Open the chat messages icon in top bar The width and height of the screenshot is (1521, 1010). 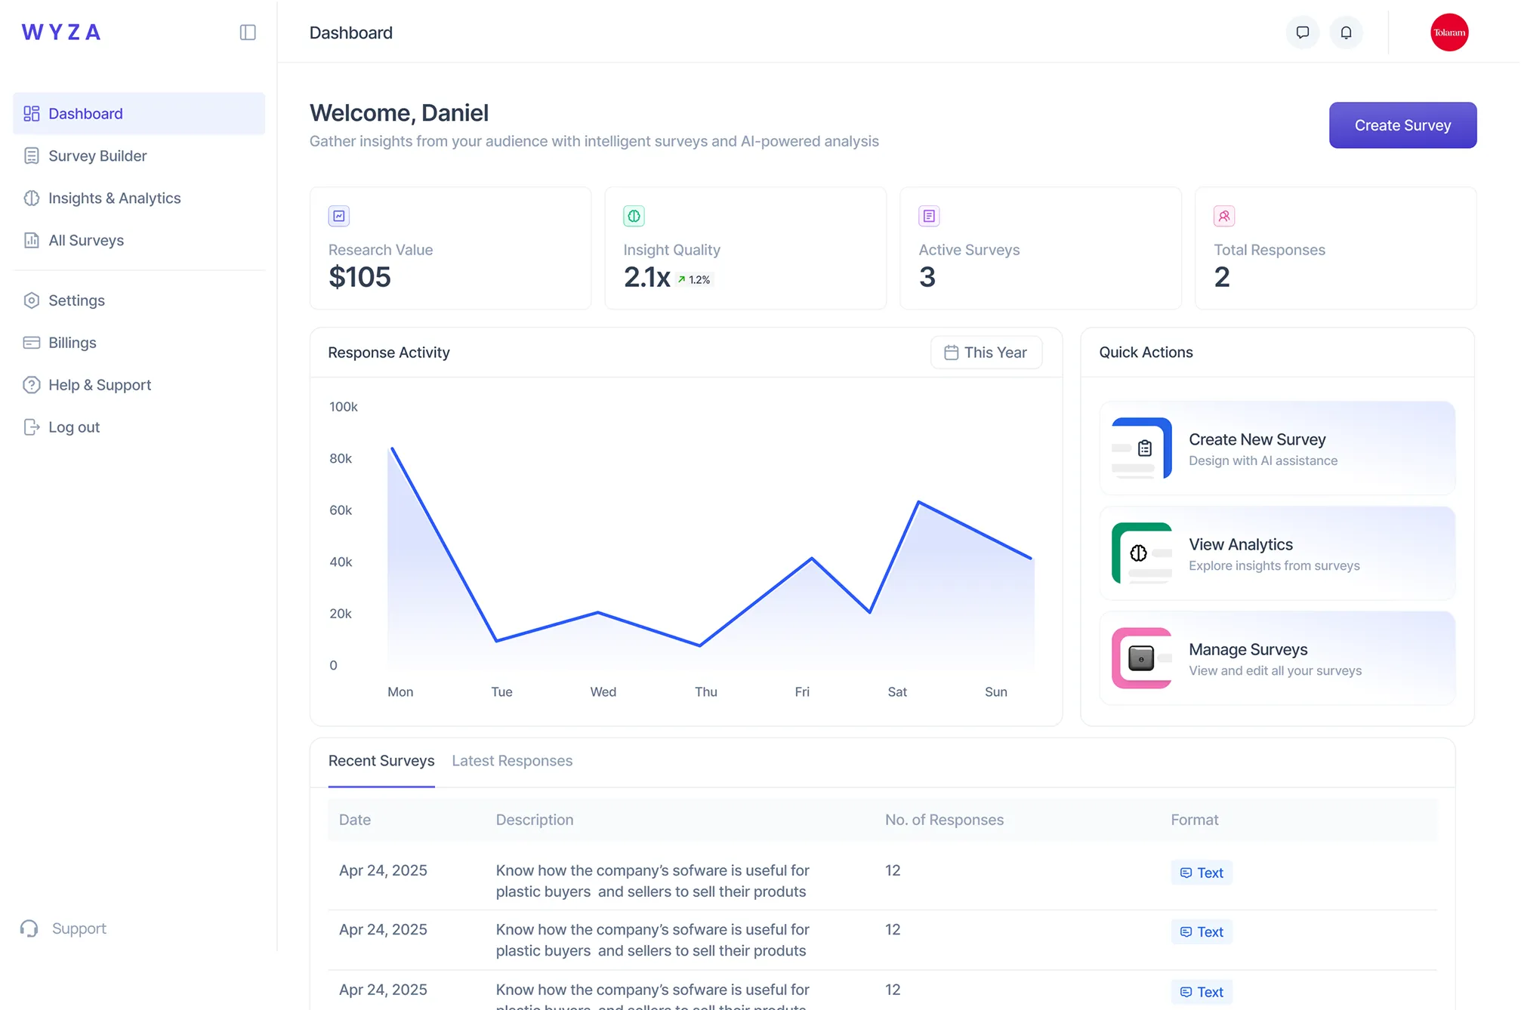pyautogui.click(x=1303, y=32)
